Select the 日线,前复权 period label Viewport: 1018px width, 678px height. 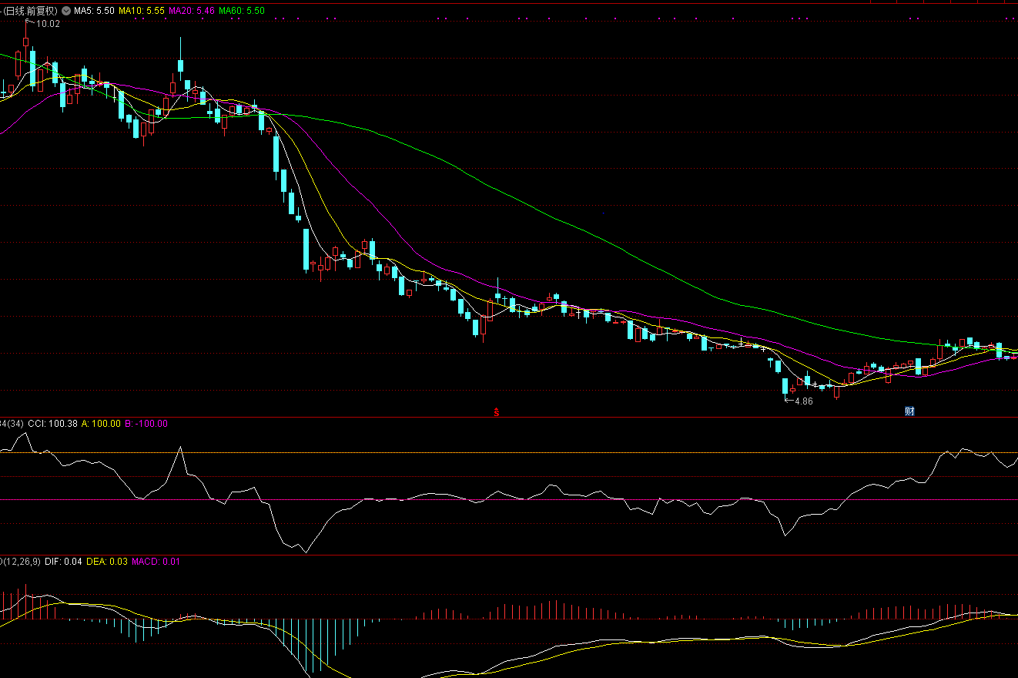[x=31, y=12]
